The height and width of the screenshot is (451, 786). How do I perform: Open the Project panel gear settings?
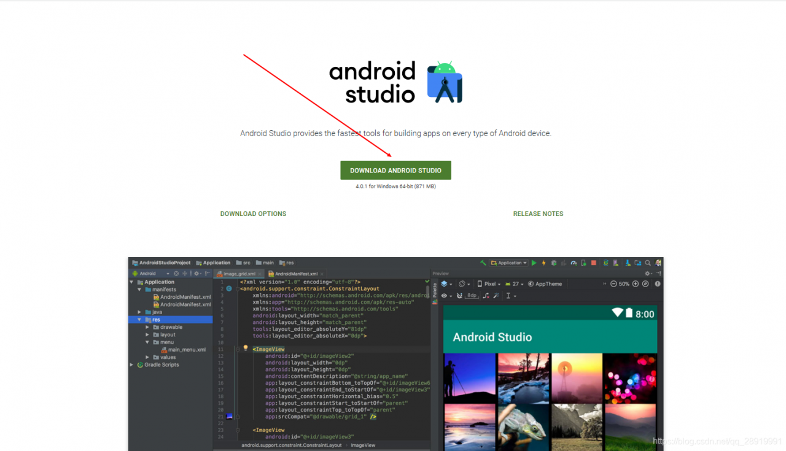[198, 274]
